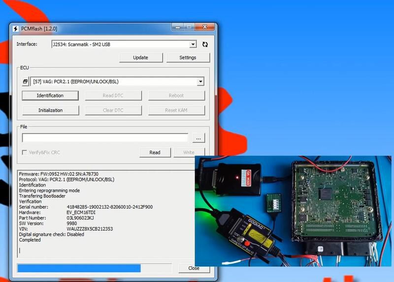Click the blue progress bar

79,268
